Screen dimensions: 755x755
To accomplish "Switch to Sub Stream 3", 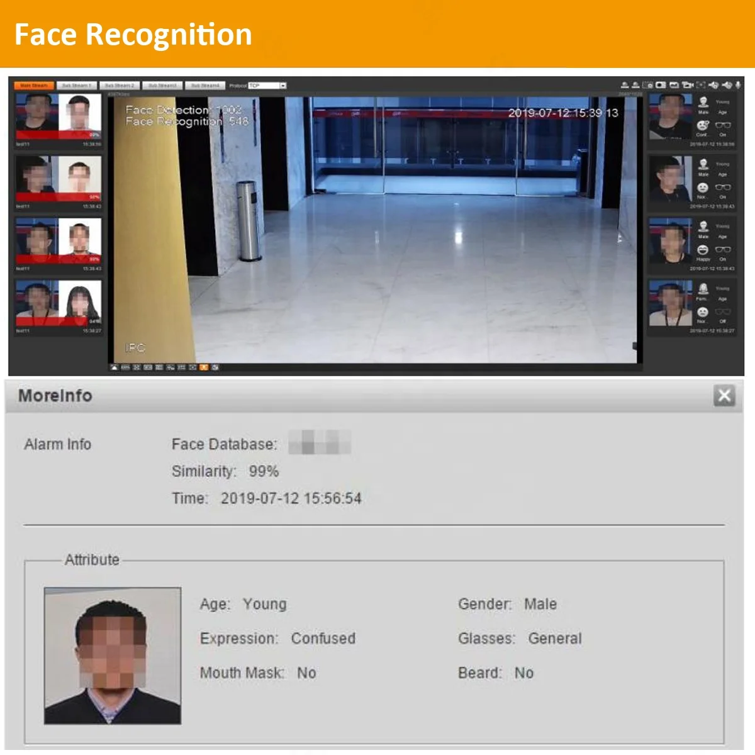I will (x=162, y=86).
